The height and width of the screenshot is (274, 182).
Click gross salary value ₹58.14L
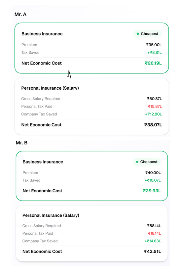[x=154, y=226]
